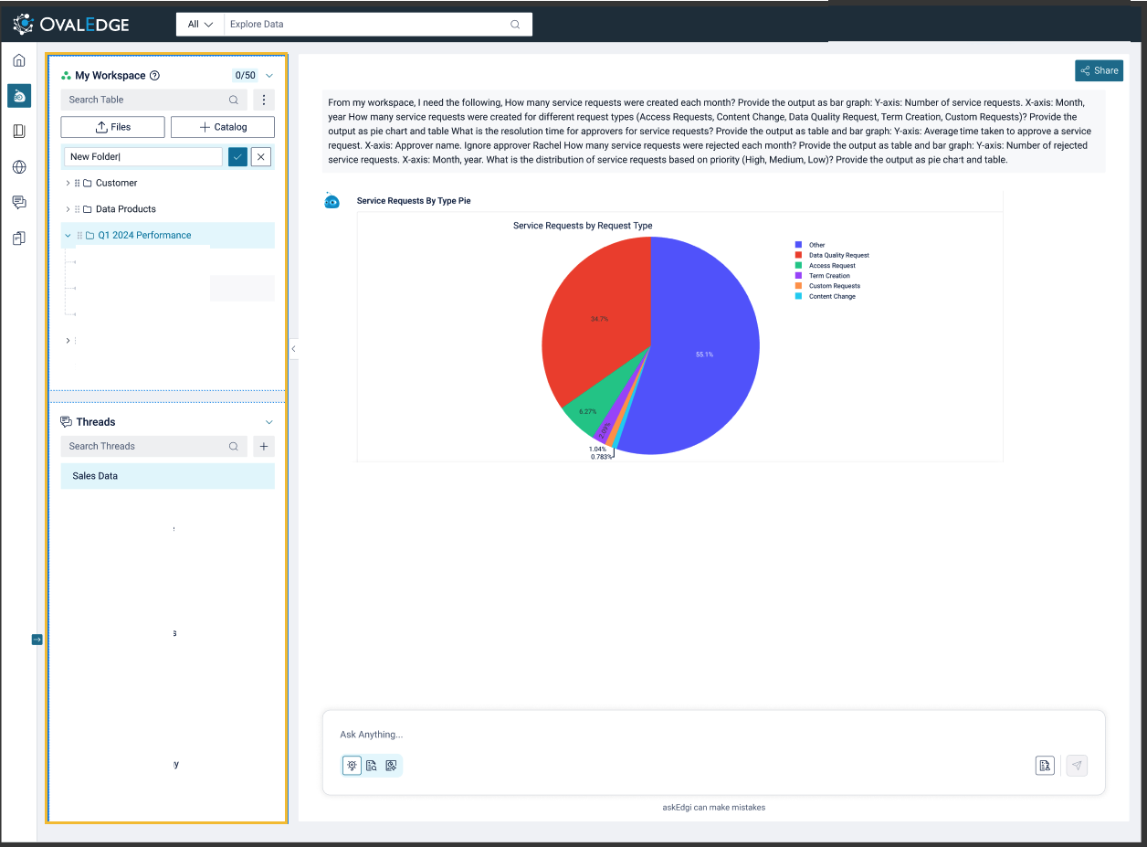This screenshot has width=1147, height=847.
Task: Click the send arrow in chat box
Action: pyautogui.click(x=1077, y=766)
